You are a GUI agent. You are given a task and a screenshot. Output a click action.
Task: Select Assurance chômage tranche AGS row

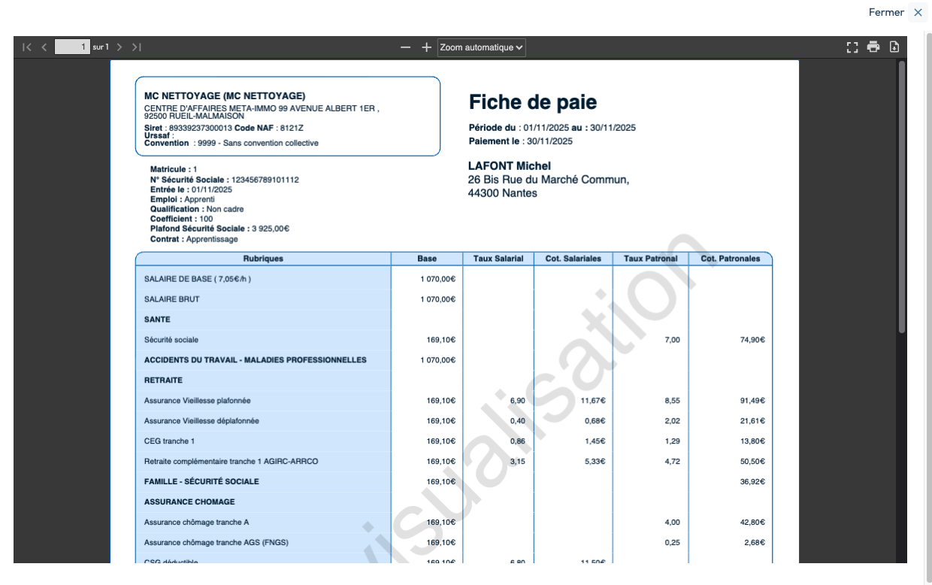click(216, 542)
